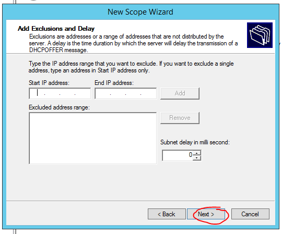Viewport: 282px width, 234px height.
Task: Click Next to continue the wizard
Action: tap(206, 214)
